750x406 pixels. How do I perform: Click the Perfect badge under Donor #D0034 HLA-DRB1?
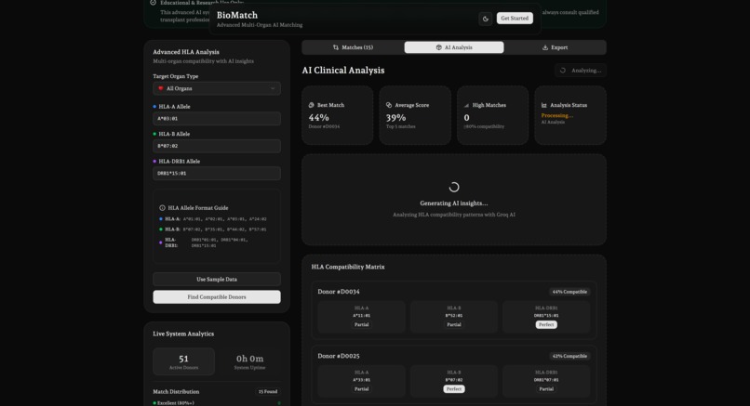pyautogui.click(x=546, y=324)
